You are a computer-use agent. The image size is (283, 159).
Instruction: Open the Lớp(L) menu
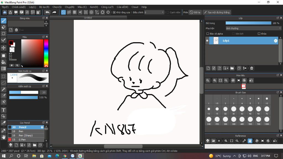33,7
